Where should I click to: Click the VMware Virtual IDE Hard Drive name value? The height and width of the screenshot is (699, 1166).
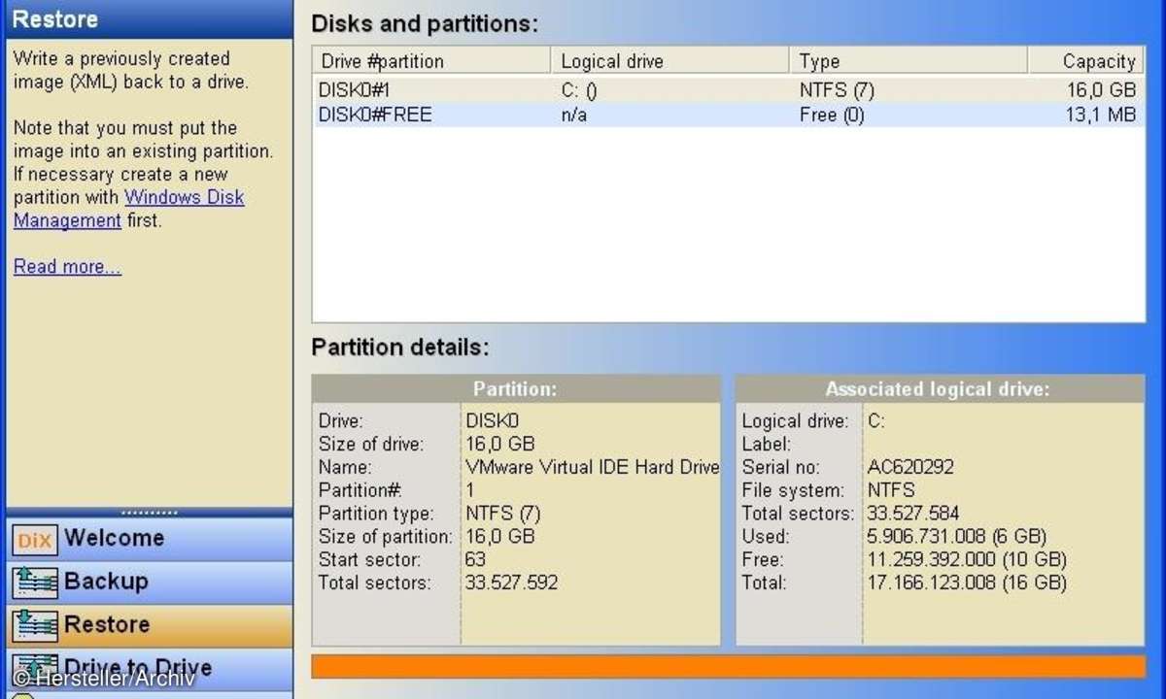[592, 467]
